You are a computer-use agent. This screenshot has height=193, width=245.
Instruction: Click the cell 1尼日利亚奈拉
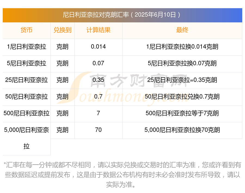tap(26, 47)
